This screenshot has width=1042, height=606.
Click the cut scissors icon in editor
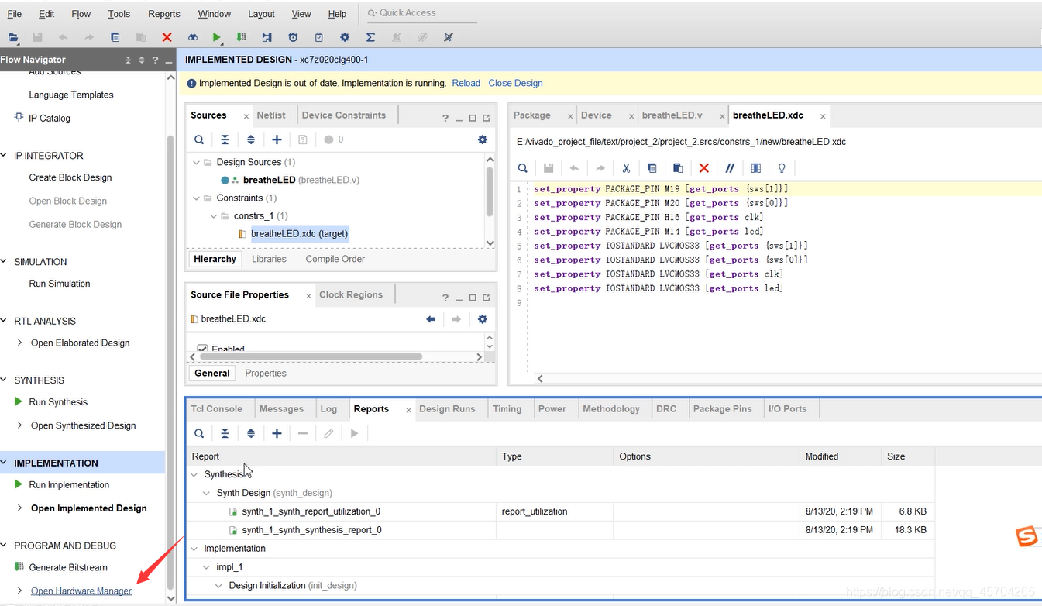click(x=626, y=168)
